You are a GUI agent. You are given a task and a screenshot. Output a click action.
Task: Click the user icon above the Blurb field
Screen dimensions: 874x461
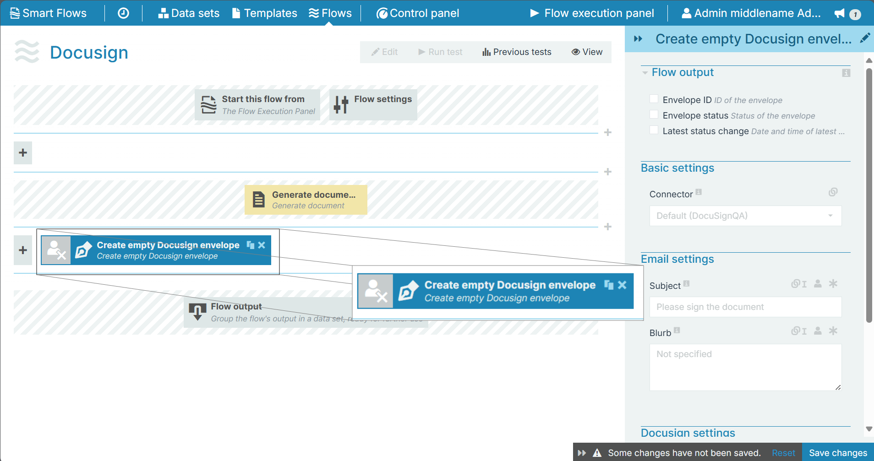tap(818, 331)
